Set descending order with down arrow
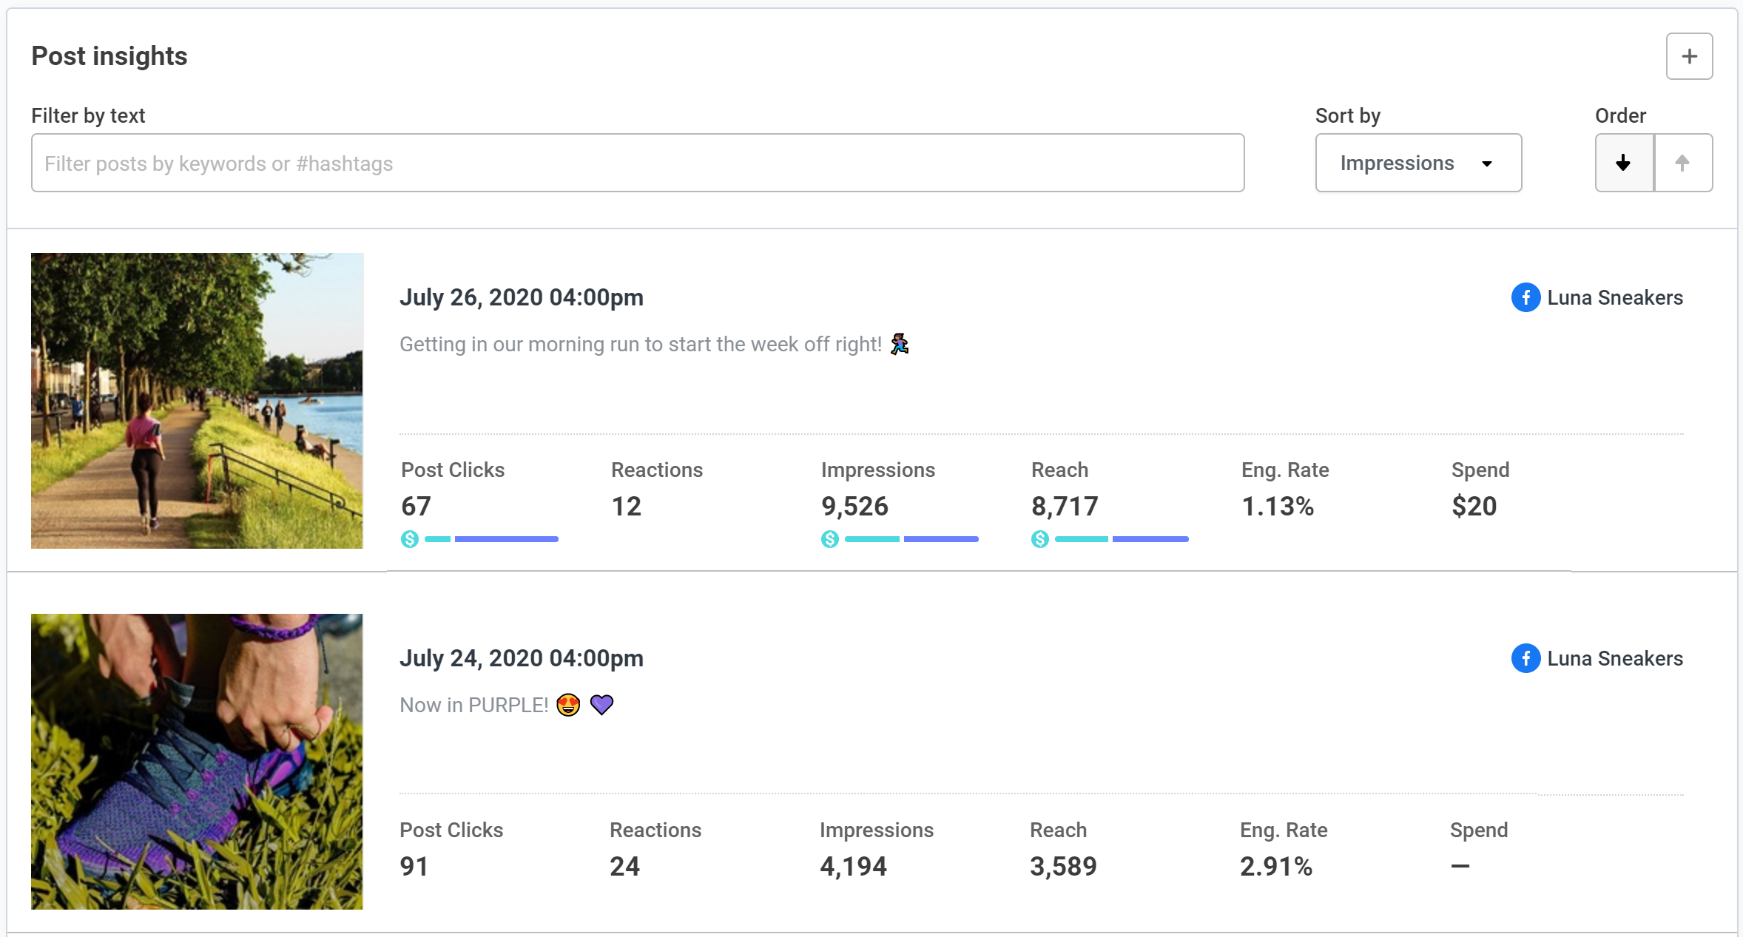The width and height of the screenshot is (1743, 937). click(1624, 163)
